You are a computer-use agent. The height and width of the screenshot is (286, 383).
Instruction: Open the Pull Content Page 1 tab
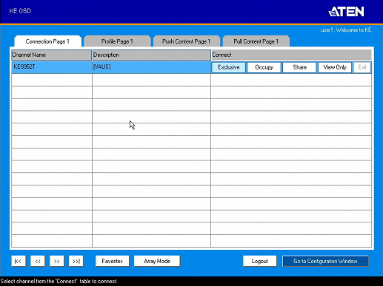[256, 41]
